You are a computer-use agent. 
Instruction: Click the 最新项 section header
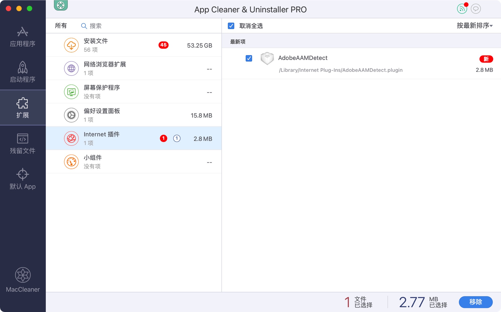point(238,42)
